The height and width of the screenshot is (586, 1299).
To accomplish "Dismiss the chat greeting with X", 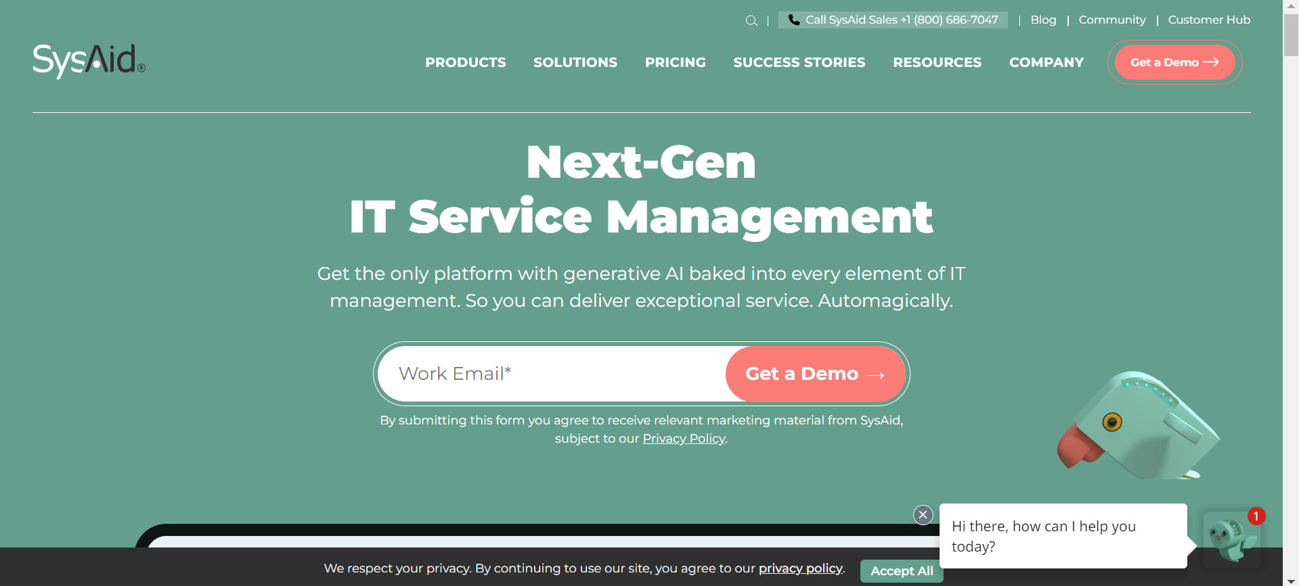I will [x=923, y=515].
